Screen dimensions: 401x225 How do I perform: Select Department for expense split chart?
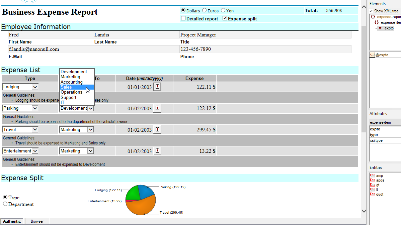(5, 204)
